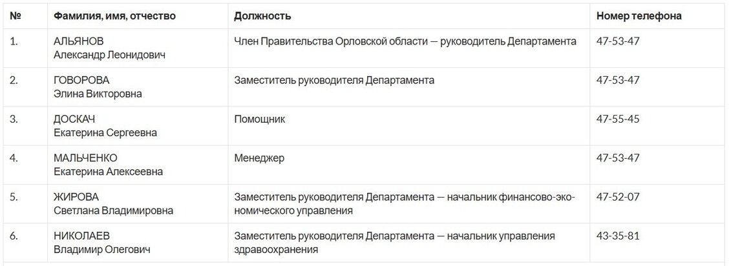Click the 'Номер телефона' column header
Image resolution: width=729 pixels, height=266 pixels.
(x=639, y=15)
